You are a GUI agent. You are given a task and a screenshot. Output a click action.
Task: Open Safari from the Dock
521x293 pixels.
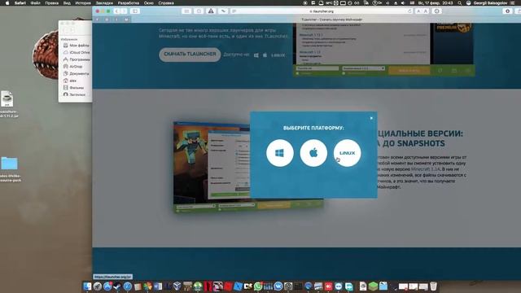[x=128, y=286]
